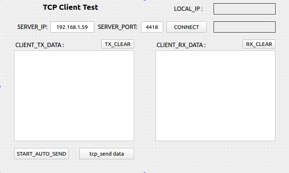
Task: Click the CLIENT_TX_DATA : label
Action: coord(40,45)
